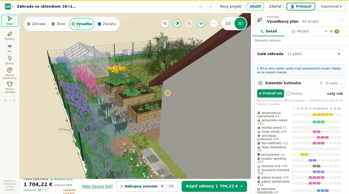Select the kosatec nemecký ×37 row
Screen dimensions: 349x194
click(299, 160)
